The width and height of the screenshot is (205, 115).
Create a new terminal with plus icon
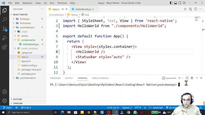(179, 78)
